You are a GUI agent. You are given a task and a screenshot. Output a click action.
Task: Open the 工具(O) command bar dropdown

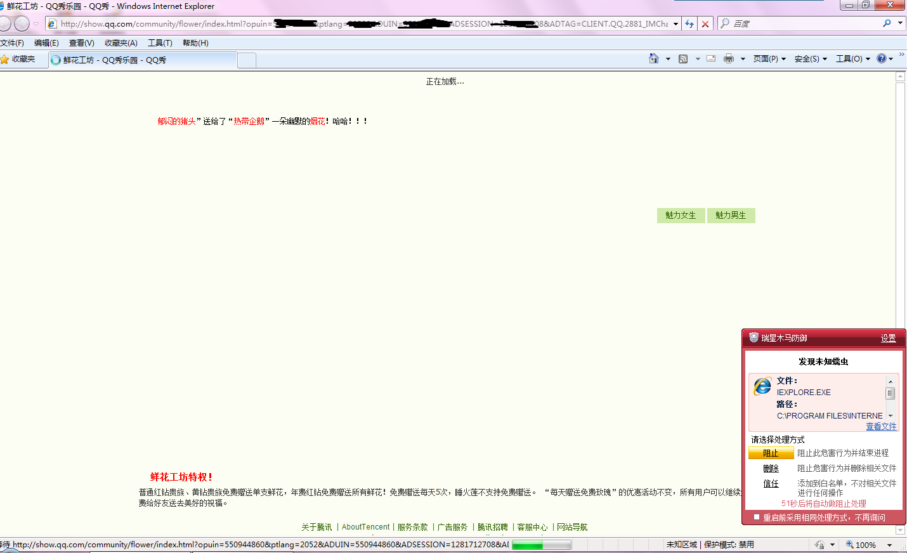(853, 59)
